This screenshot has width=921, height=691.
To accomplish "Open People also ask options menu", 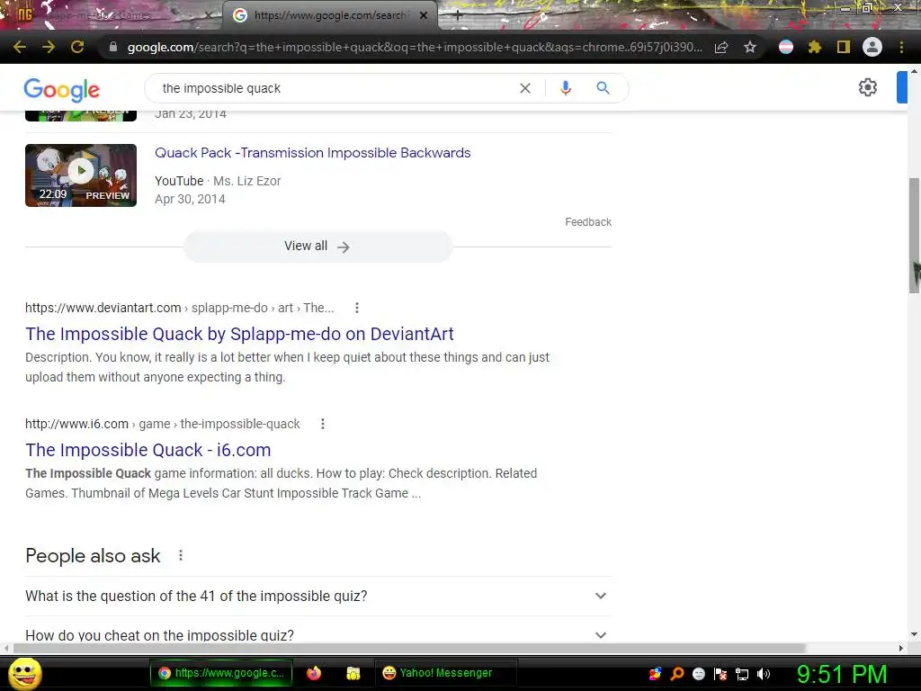I will coord(181,555).
